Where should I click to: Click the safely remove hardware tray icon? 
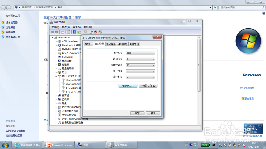220,145
